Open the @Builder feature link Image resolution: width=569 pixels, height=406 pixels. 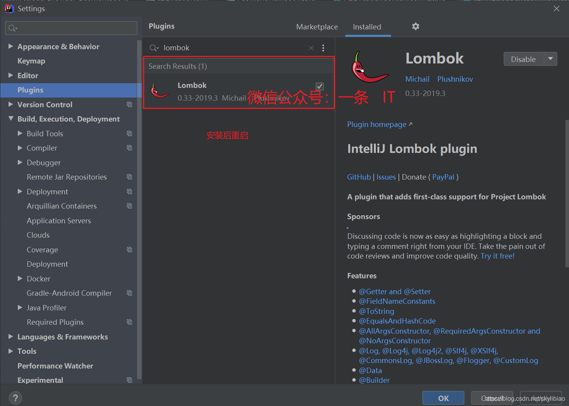374,380
